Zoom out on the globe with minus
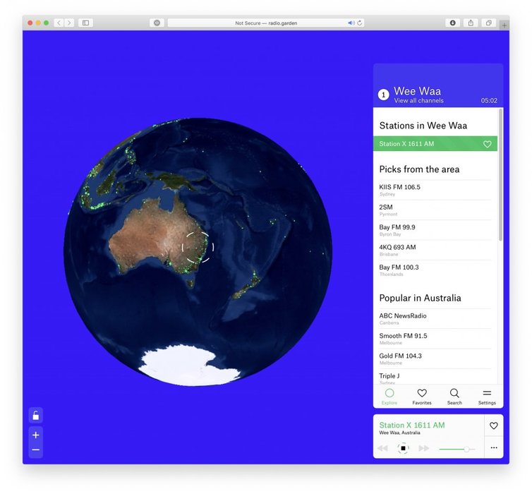The image size is (532, 494). coord(35,450)
